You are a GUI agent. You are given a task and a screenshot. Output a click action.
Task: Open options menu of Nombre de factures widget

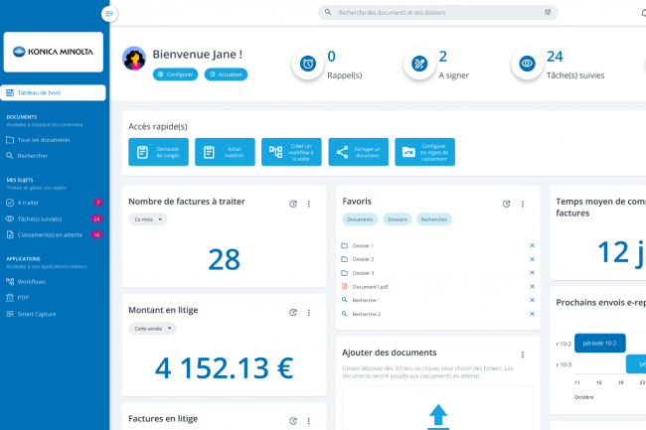308,204
